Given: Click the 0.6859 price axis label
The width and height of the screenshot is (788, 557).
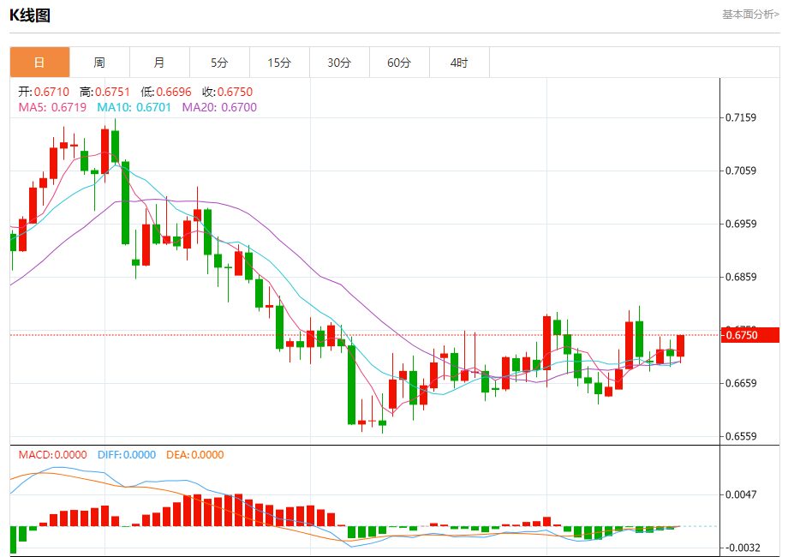Looking at the screenshot, I should coord(741,277).
